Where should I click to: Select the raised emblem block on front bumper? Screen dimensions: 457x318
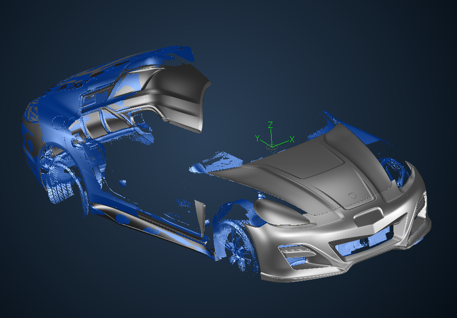pyautogui.click(x=368, y=217)
